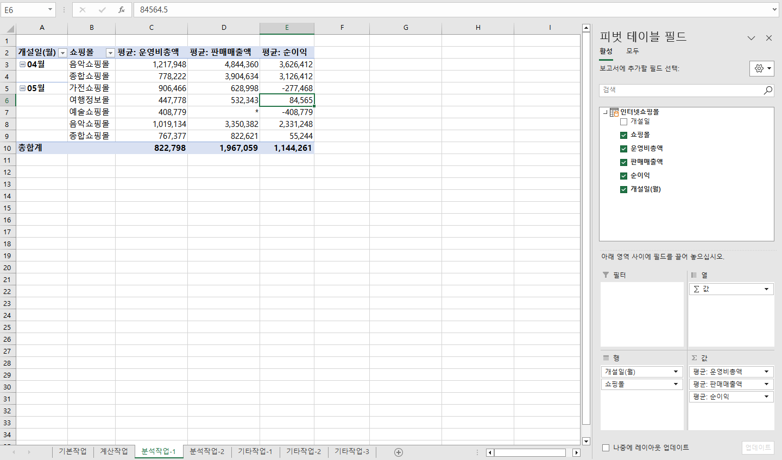Add a new sheet with the plus icon

coord(399,452)
